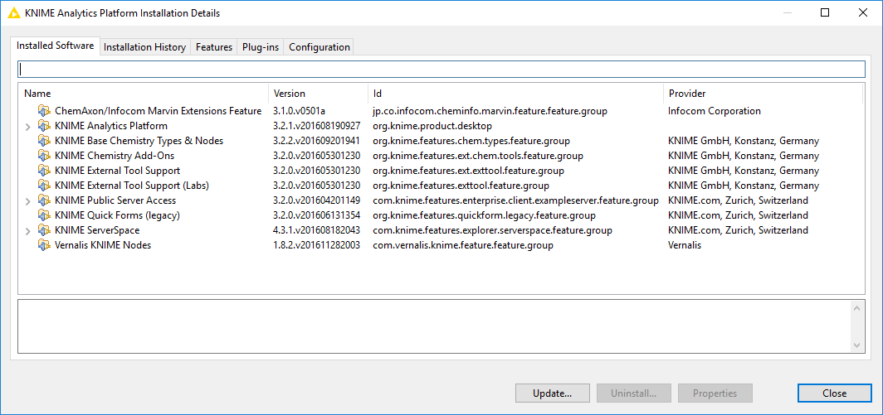Open the Installation History tab
The image size is (883, 415).
point(144,47)
